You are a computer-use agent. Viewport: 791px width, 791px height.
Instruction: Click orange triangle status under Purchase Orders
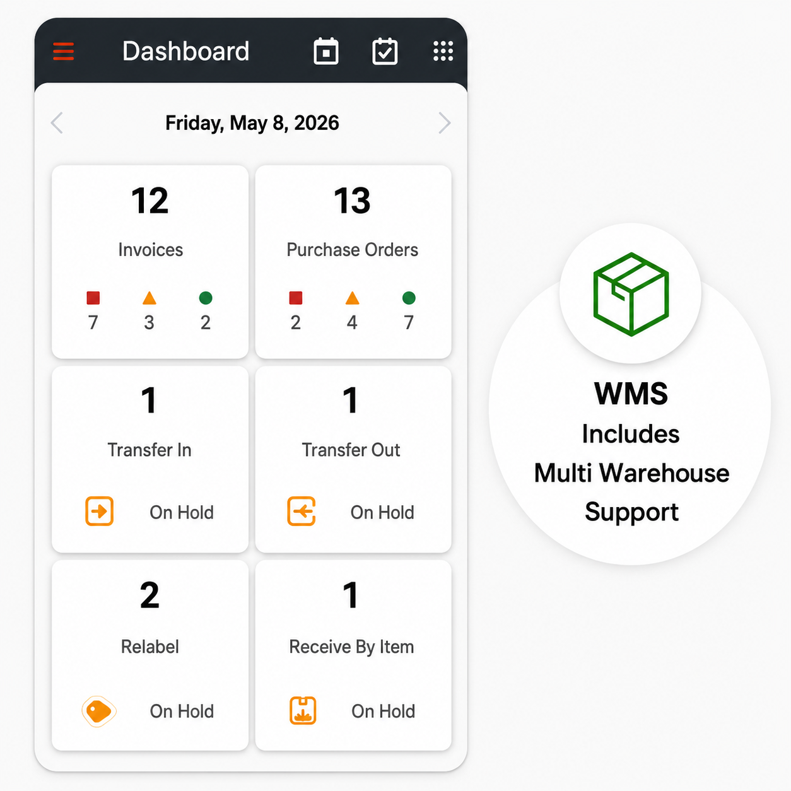353,298
